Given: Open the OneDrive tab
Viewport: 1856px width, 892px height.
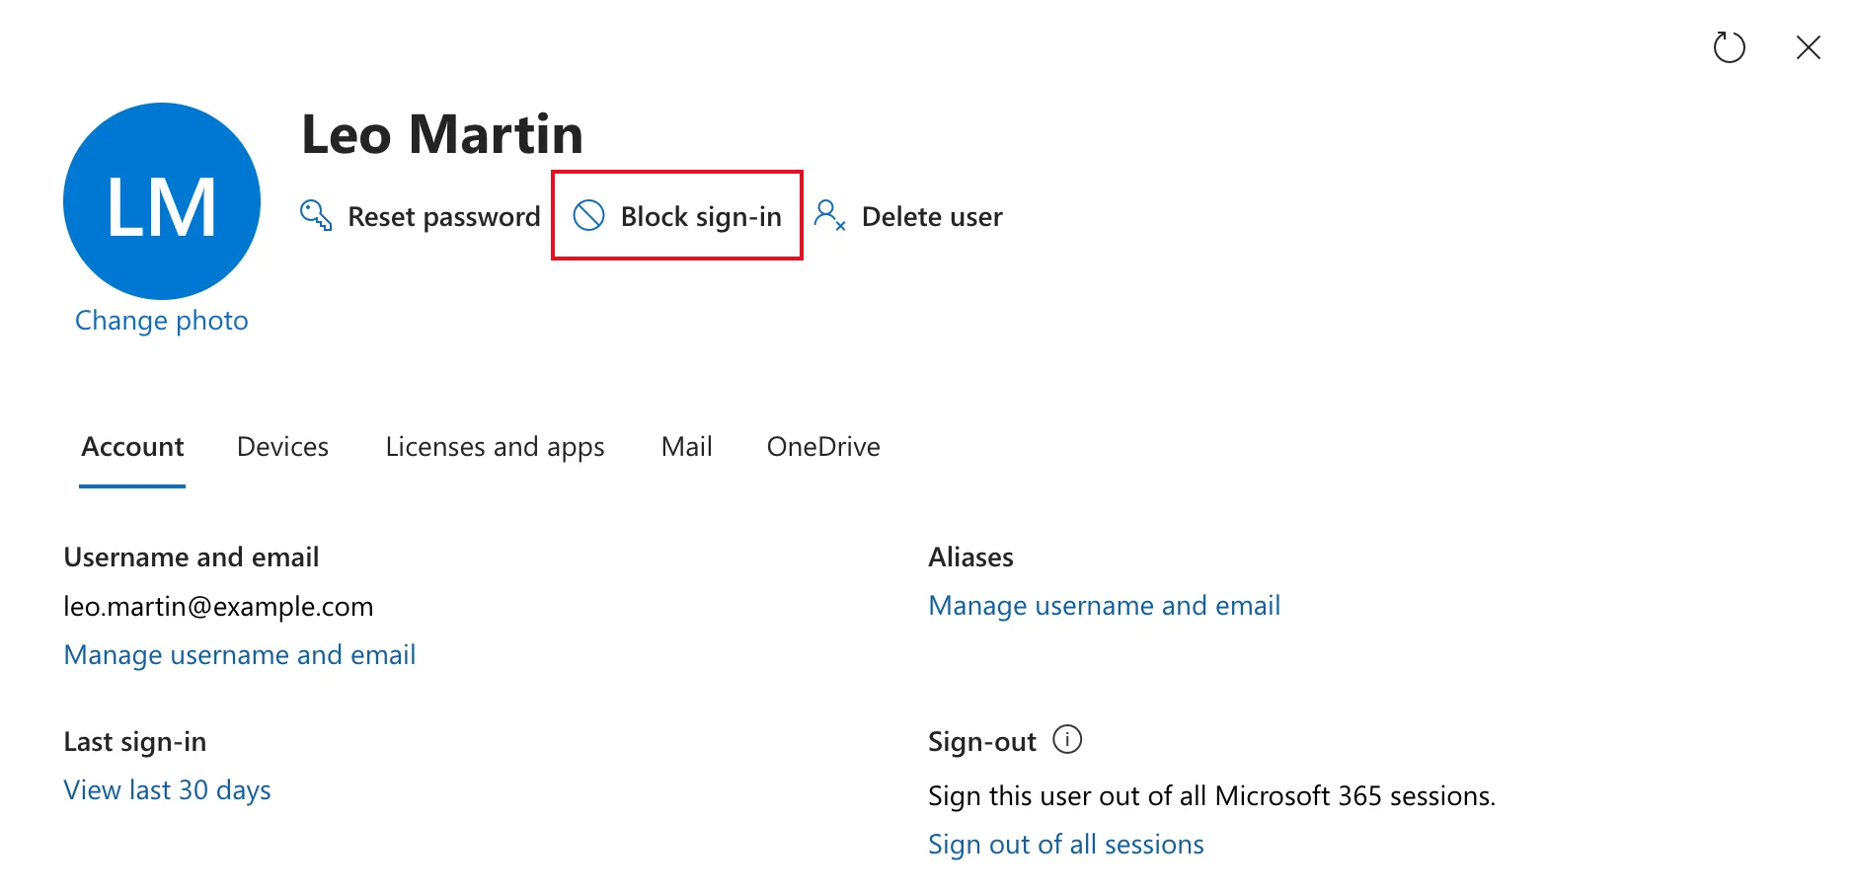Looking at the screenshot, I should point(823,447).
